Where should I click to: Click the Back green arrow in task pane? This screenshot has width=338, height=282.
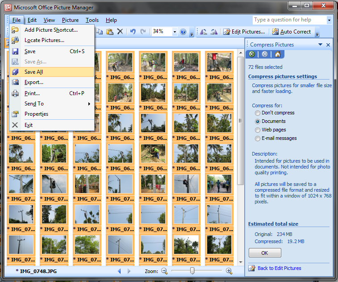tap(252, 54)
